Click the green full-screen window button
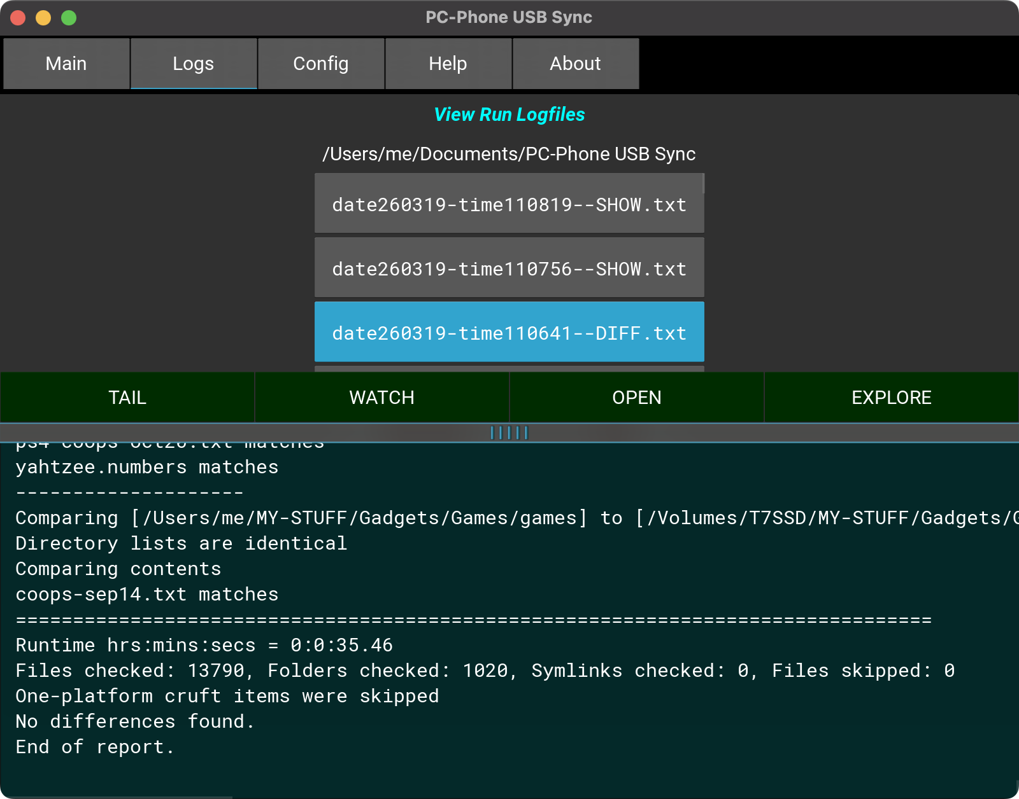The image size is (1019, 799). [x=69, y=18]
